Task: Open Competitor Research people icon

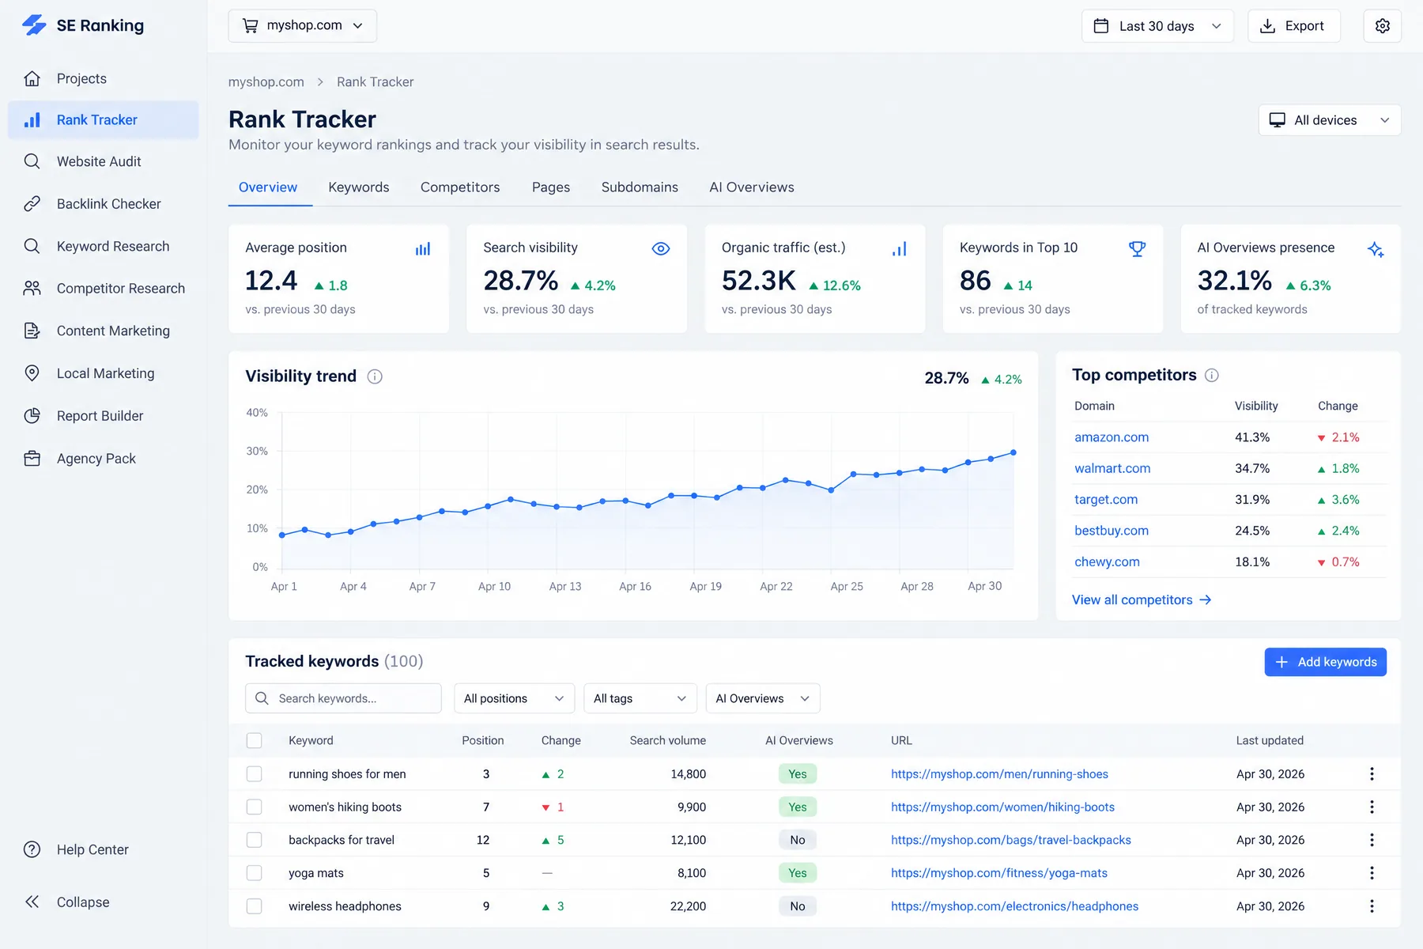Action: [x=32, y=289]
